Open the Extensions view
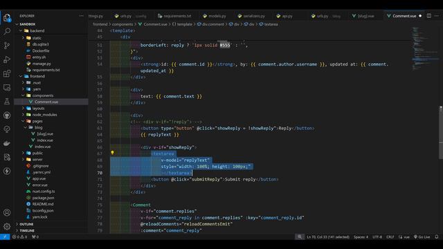 [7, 73]
